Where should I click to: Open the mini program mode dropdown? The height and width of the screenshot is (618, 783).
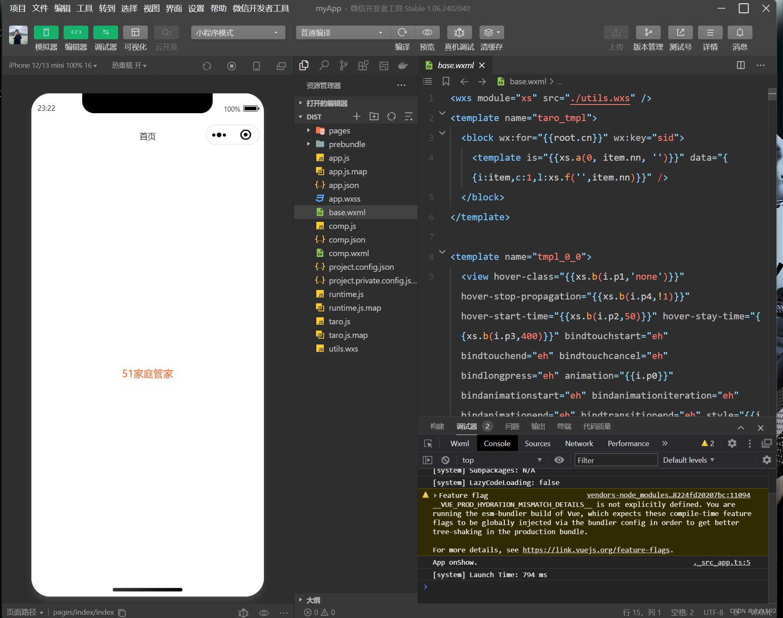(238, 33)
